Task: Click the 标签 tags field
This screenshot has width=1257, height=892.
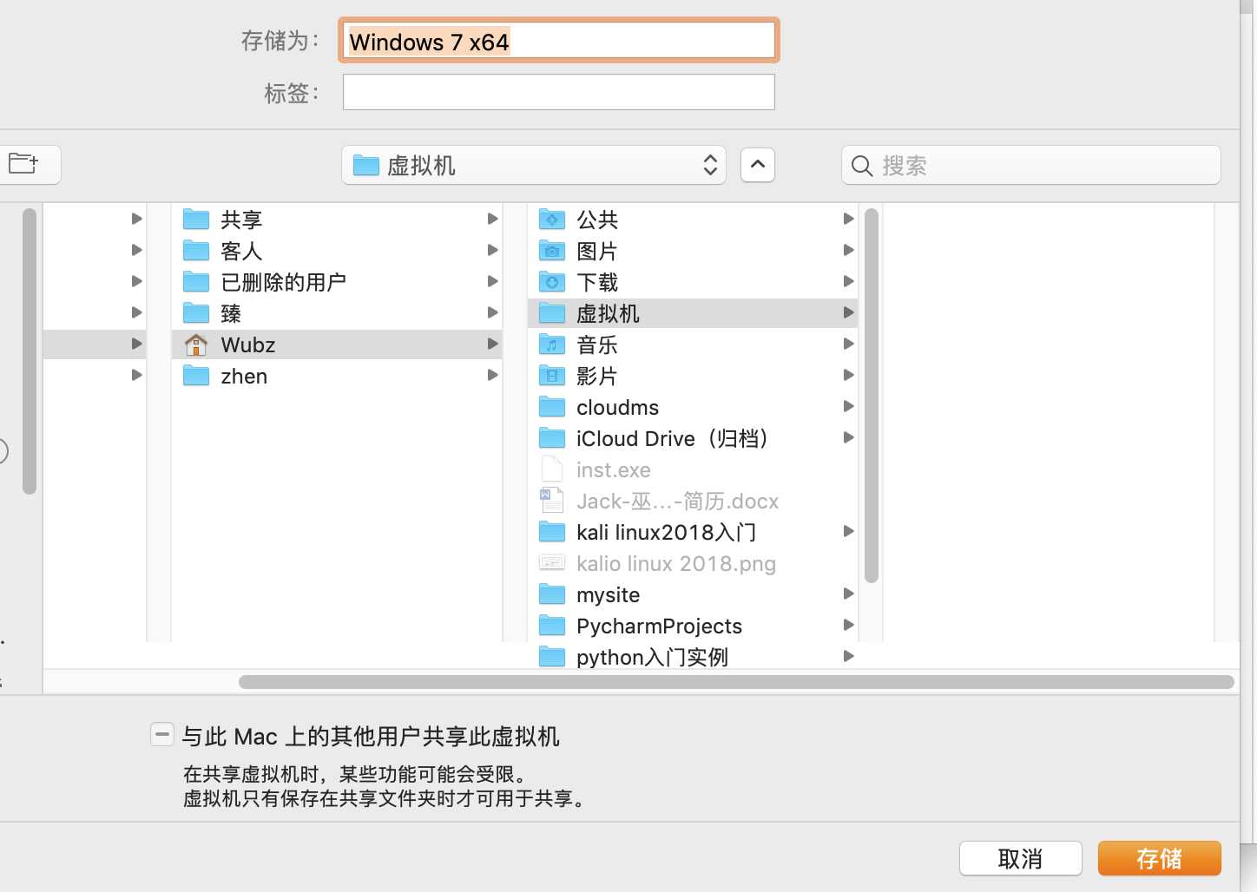Action: 559,92
